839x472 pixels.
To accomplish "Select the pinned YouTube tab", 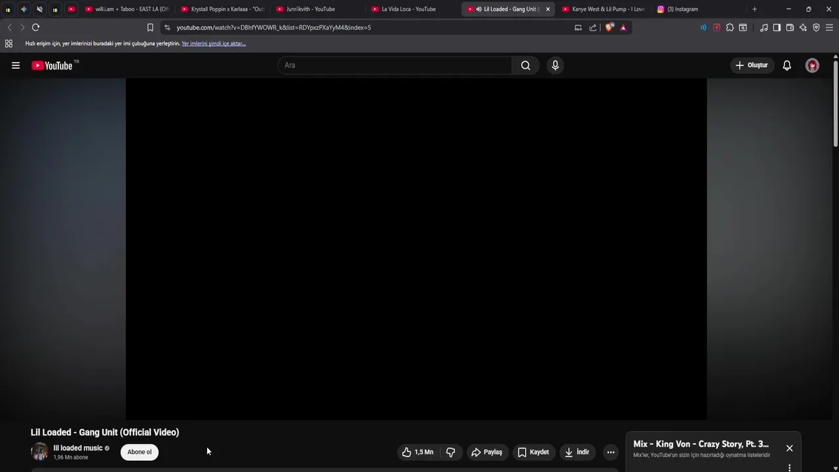I will (x=71, y=9).
